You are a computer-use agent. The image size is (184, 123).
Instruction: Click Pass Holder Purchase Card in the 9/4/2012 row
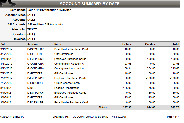coord(71,102)
